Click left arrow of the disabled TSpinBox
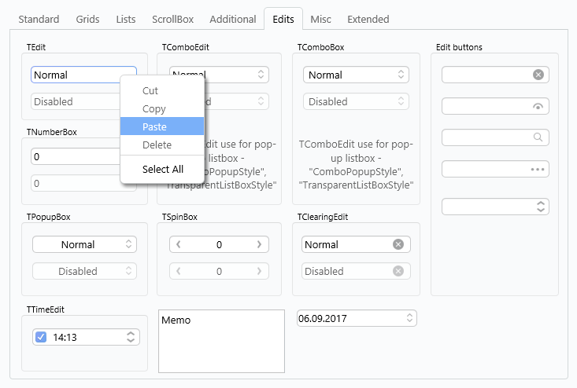This screenshot has width=577, height=388. (179, 271)
